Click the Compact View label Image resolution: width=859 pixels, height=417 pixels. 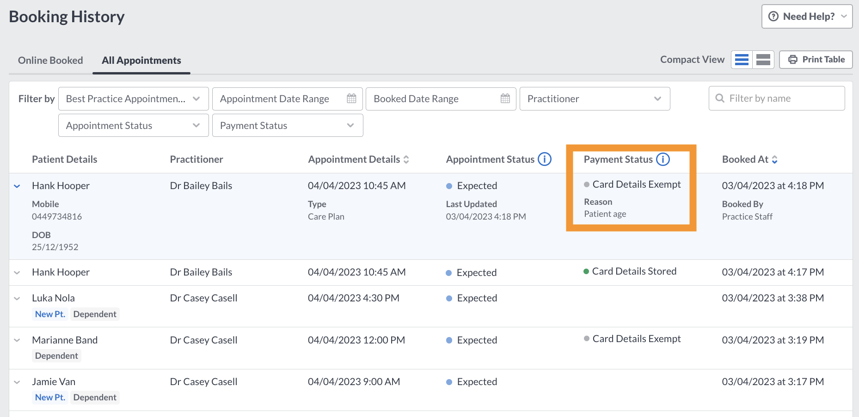pos(692,60)
